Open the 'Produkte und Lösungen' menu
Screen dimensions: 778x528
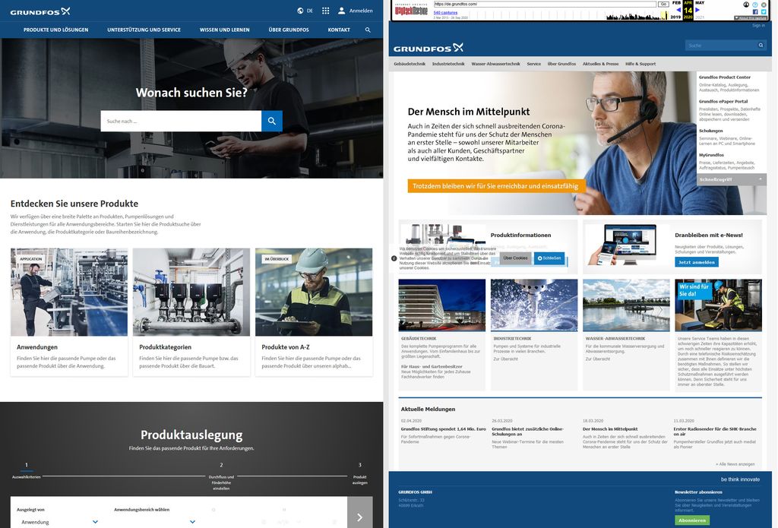(x=56, y=30)
